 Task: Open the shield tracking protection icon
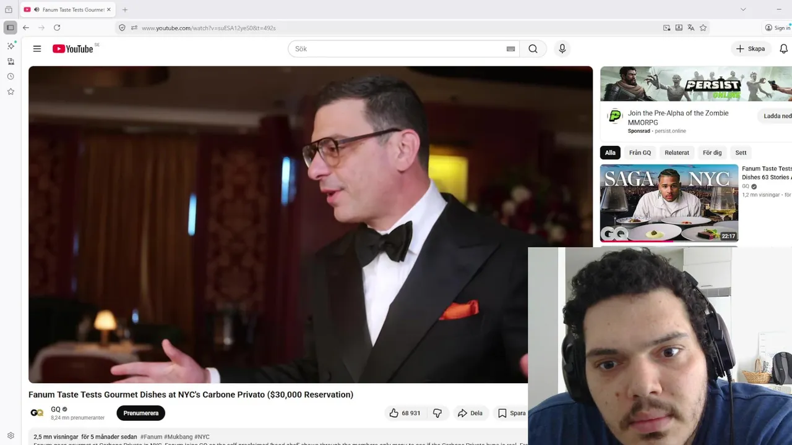pos(122,28)
